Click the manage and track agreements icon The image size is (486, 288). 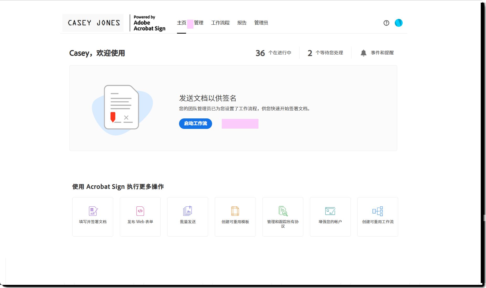283,211
